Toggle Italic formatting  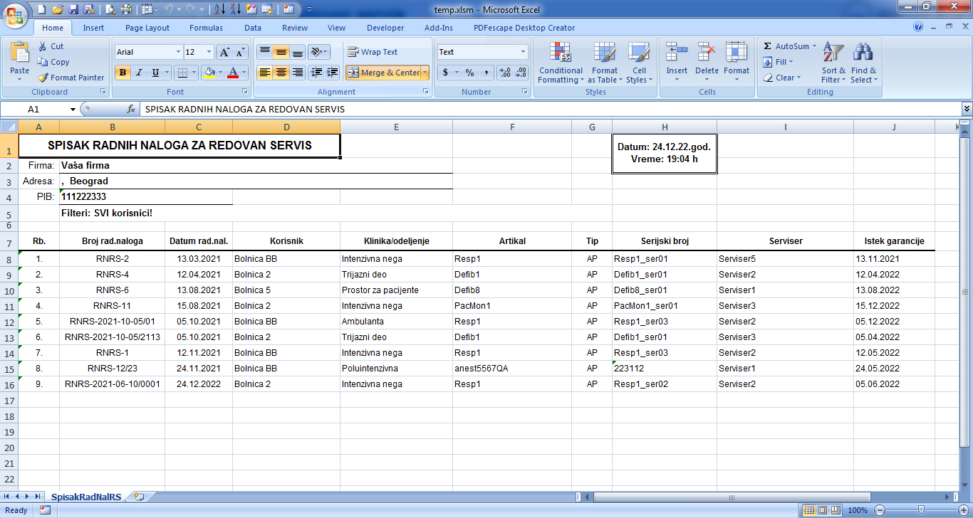tap(139, 73)
